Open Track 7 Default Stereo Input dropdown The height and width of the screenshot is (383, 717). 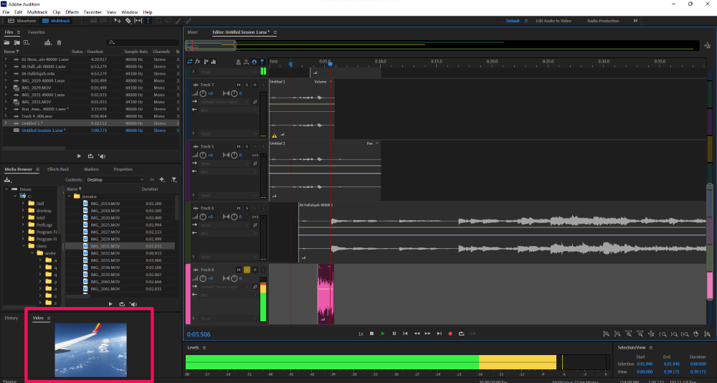pos(225,102)
